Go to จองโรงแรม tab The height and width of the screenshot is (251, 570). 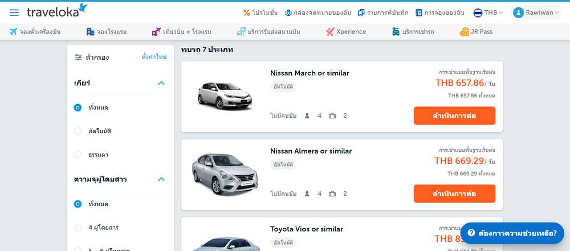pyautogui.click(x=107, y=32)
